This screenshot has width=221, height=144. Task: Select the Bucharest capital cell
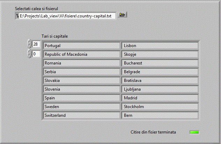pos(160,63)
